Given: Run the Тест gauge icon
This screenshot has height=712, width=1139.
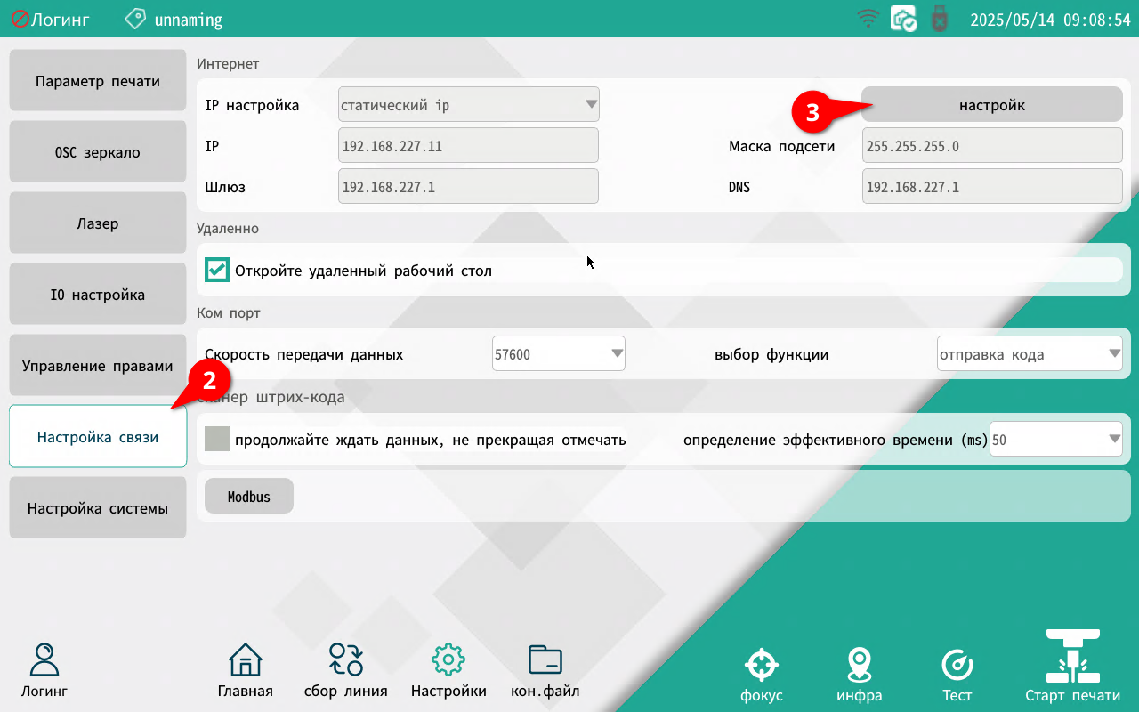Looking at the screenshot, I should coord(957,665).
